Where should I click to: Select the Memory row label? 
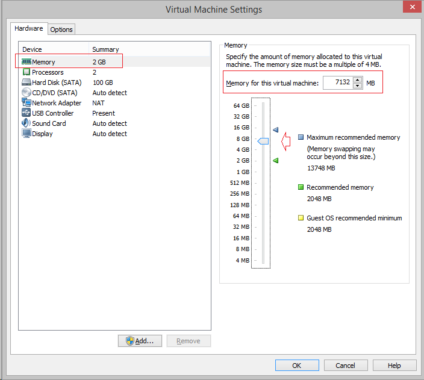43,62
